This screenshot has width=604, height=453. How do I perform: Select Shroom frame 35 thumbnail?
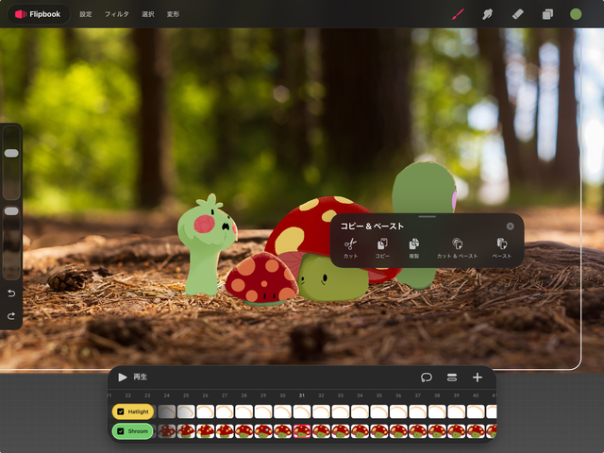(379, 431)
